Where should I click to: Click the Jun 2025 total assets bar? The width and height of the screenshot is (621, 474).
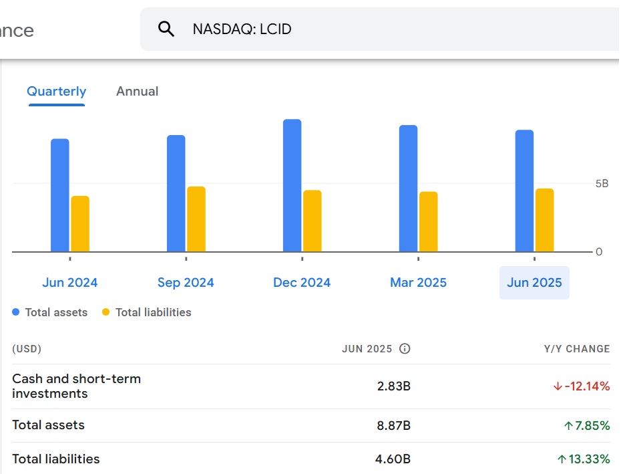point(524,191)
